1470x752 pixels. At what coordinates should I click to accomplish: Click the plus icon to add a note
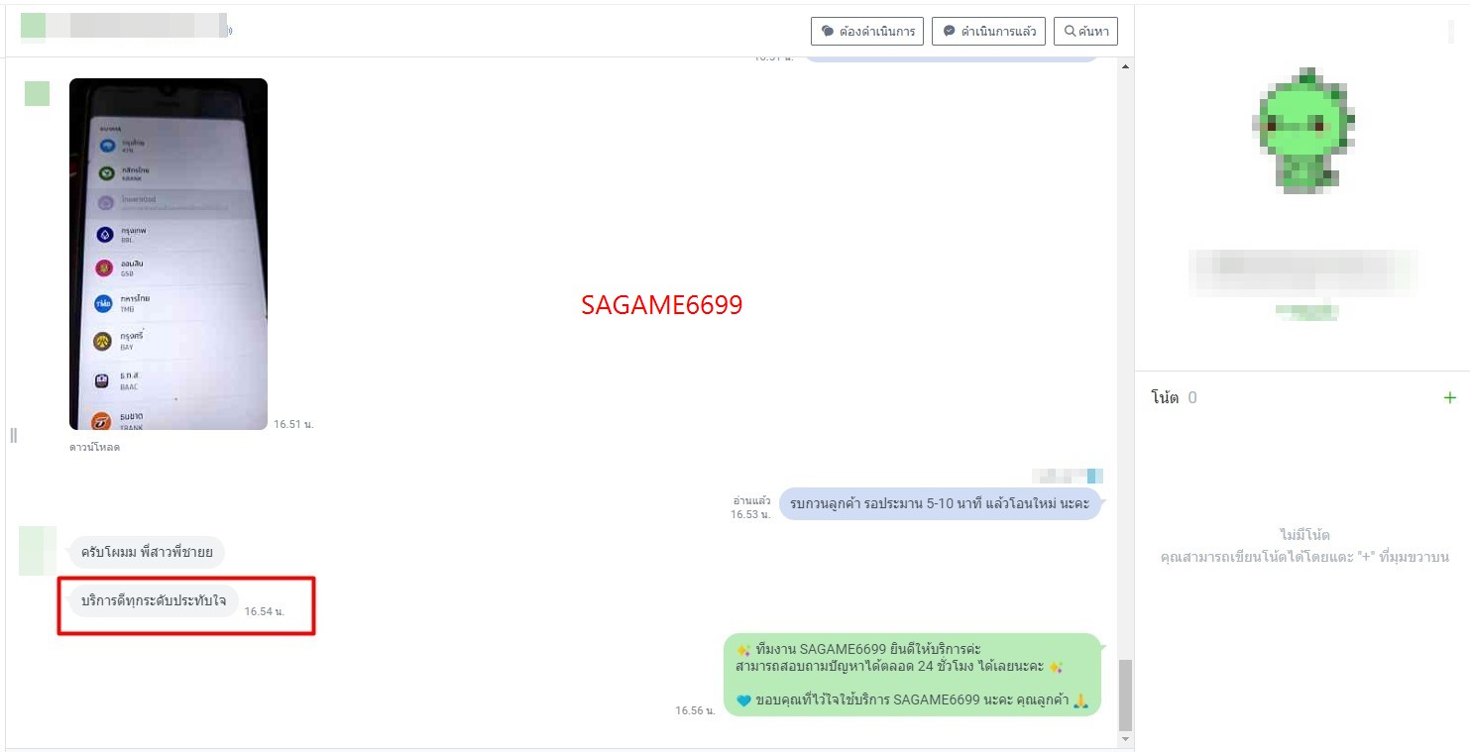tap(1449, 397)
